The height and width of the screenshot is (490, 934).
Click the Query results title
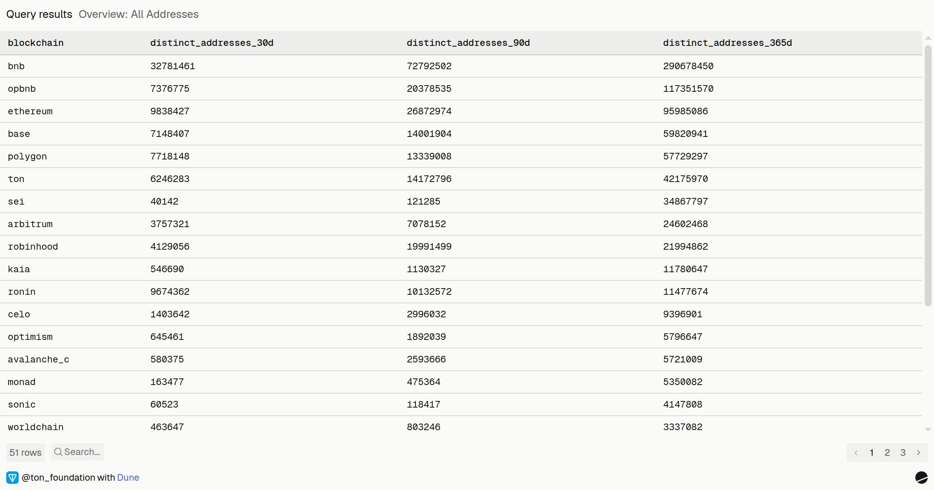tap(39, 14)
